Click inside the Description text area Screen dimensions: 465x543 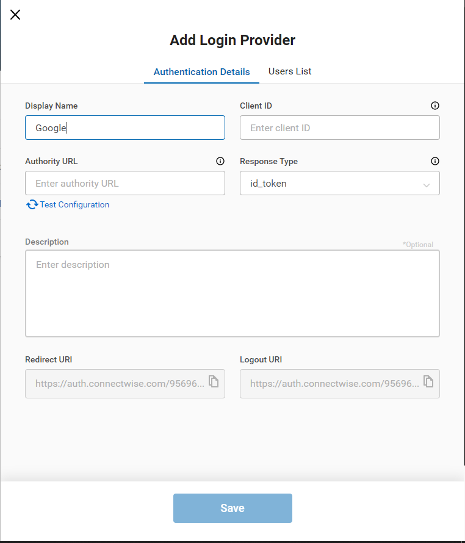pyautogui.click(x=232, y=293)
